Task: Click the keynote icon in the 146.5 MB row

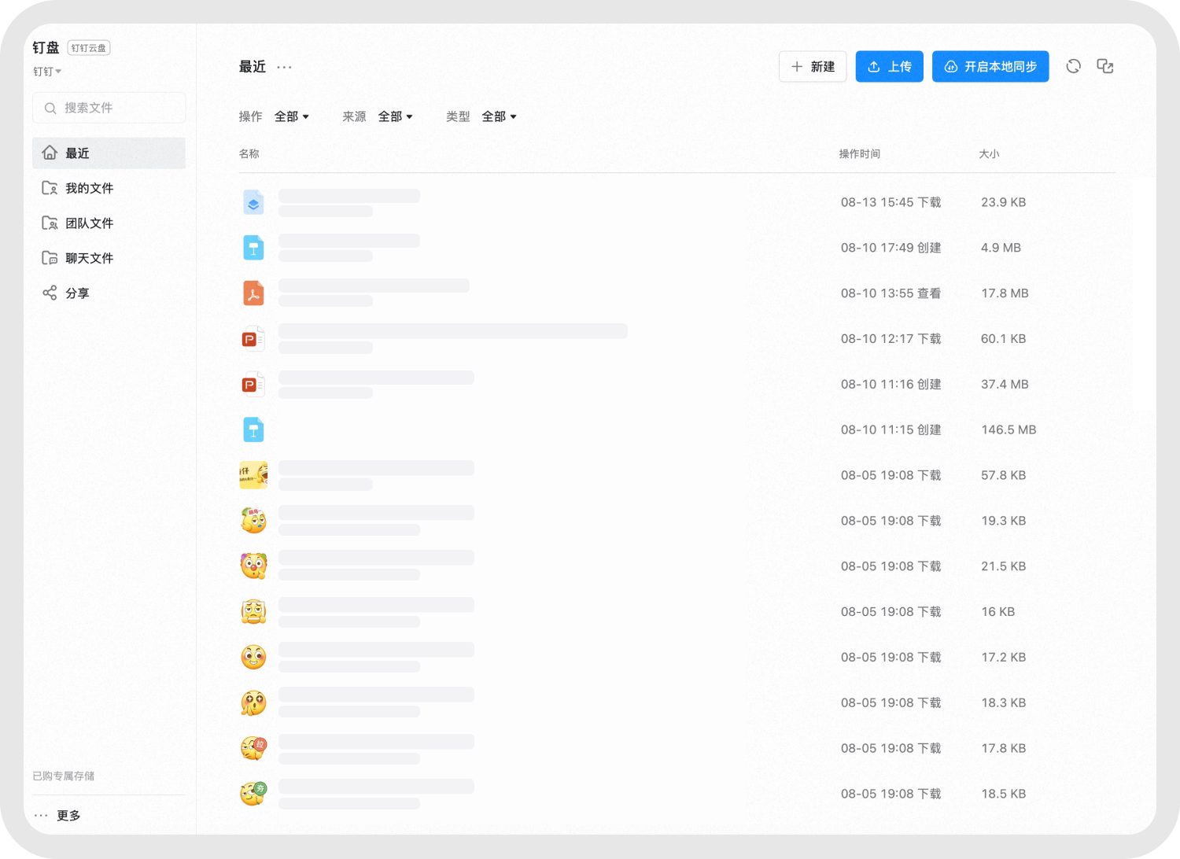Action: tap(253, 430)
